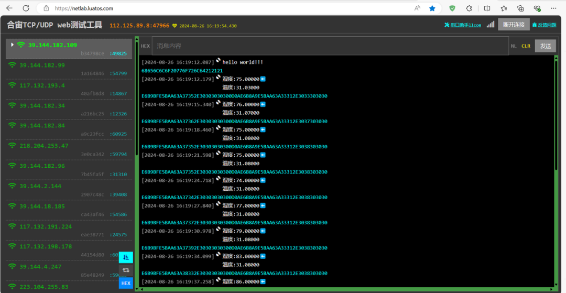
Task: Click the wifi icon for 39.144.2.144
Action: click(x=13, y=186)
